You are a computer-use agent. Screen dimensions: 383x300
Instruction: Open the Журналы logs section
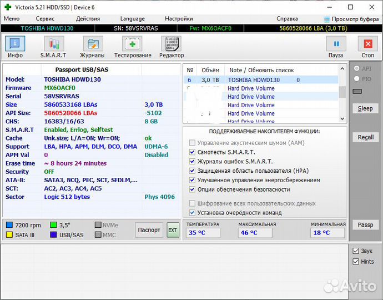click(x=92, y=47)
